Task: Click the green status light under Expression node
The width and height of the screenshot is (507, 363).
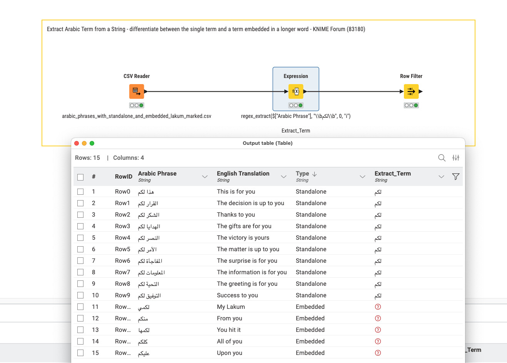Action: tap(300, 105)
